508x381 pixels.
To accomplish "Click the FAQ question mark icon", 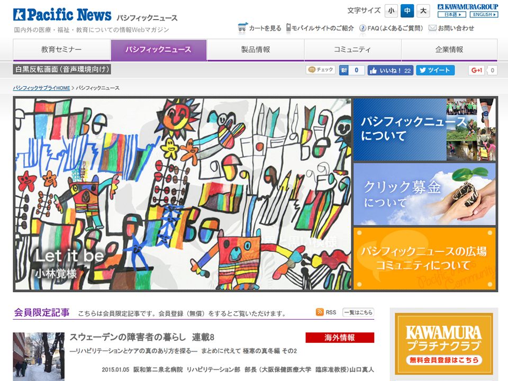I will click(x=362, y=29).
